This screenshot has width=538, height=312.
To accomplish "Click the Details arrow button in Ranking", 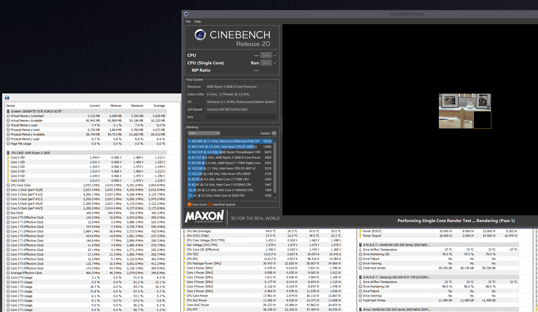I will (274, 133).
